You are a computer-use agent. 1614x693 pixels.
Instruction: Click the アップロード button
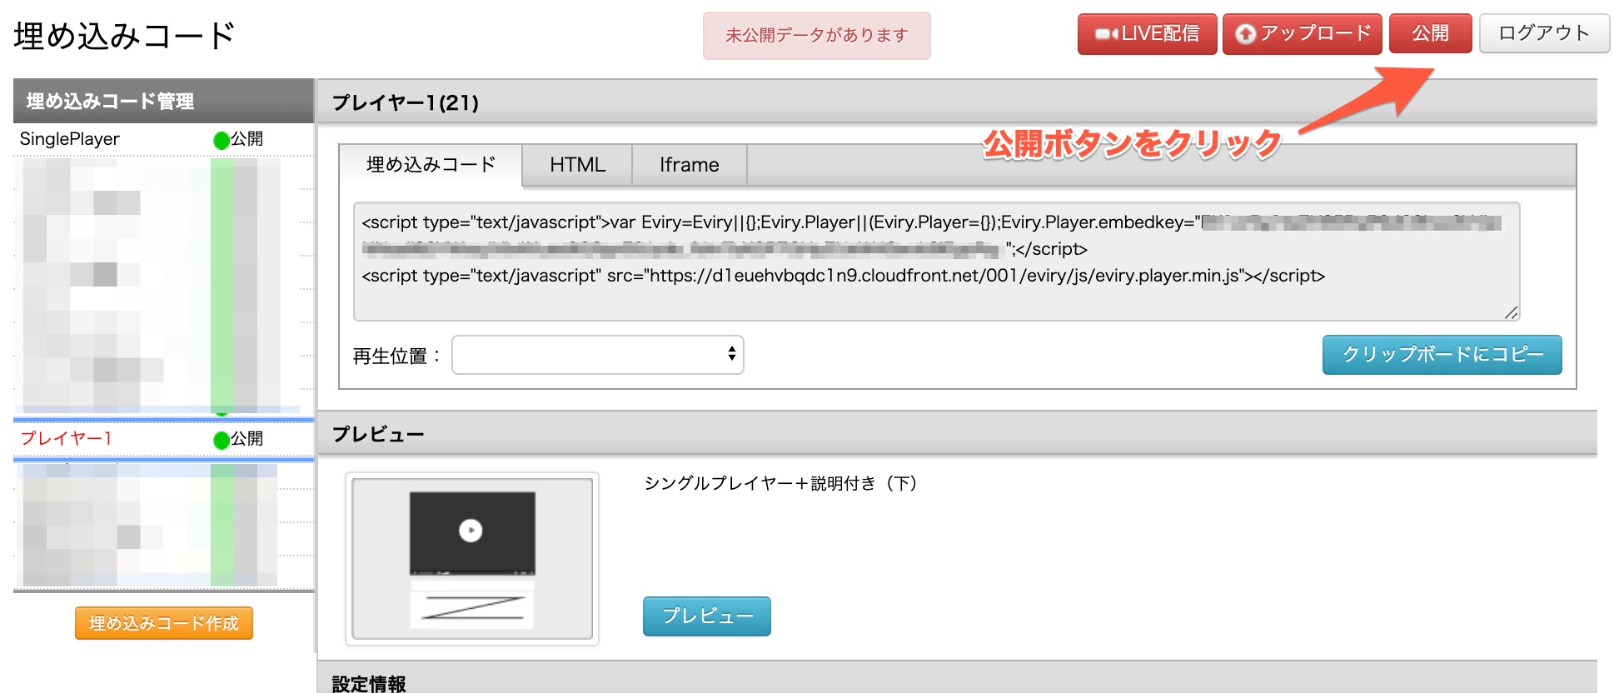coord(1302,34)
